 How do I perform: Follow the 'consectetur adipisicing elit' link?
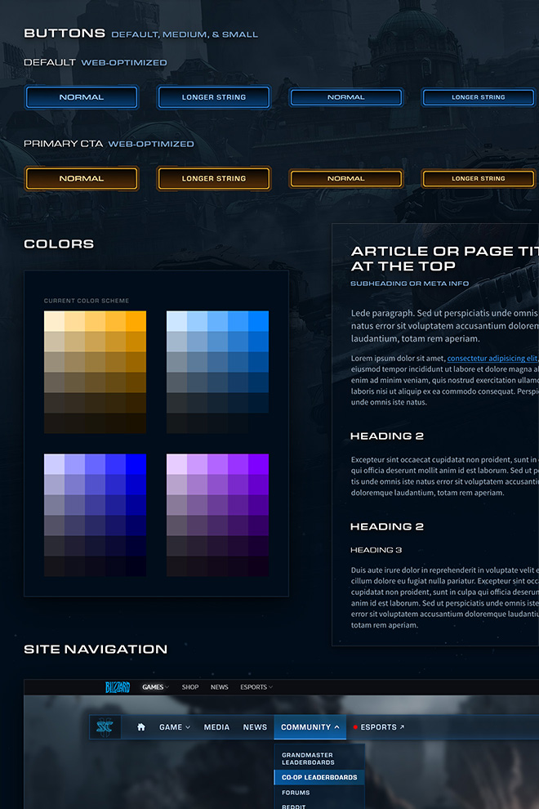click(492, 358)
